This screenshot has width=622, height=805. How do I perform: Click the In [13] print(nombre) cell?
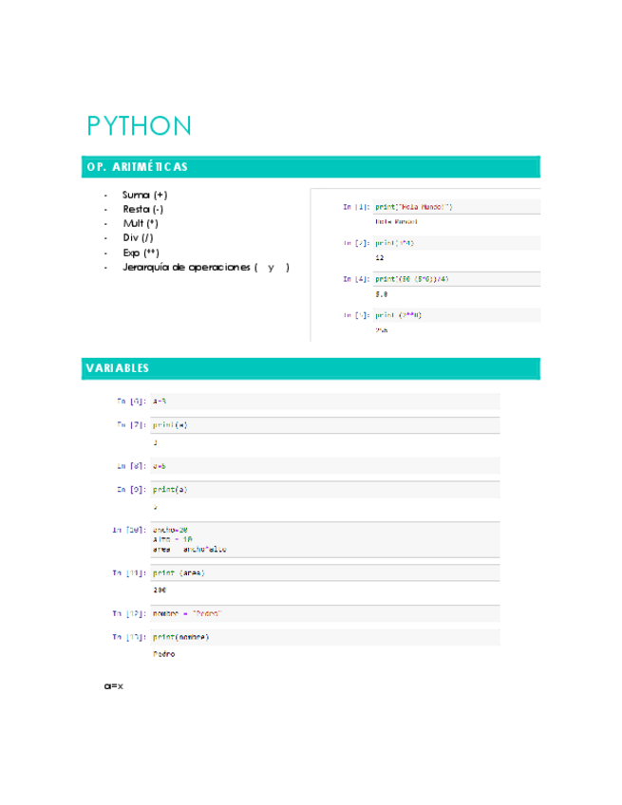325,637
